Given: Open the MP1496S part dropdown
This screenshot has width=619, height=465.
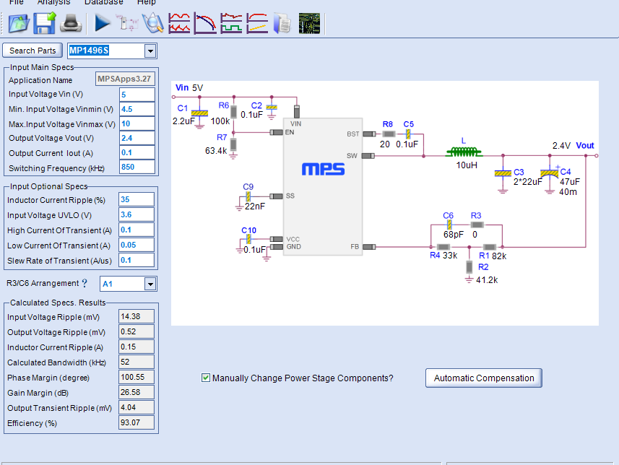Looking at the screenshot, I should (150, 51).
